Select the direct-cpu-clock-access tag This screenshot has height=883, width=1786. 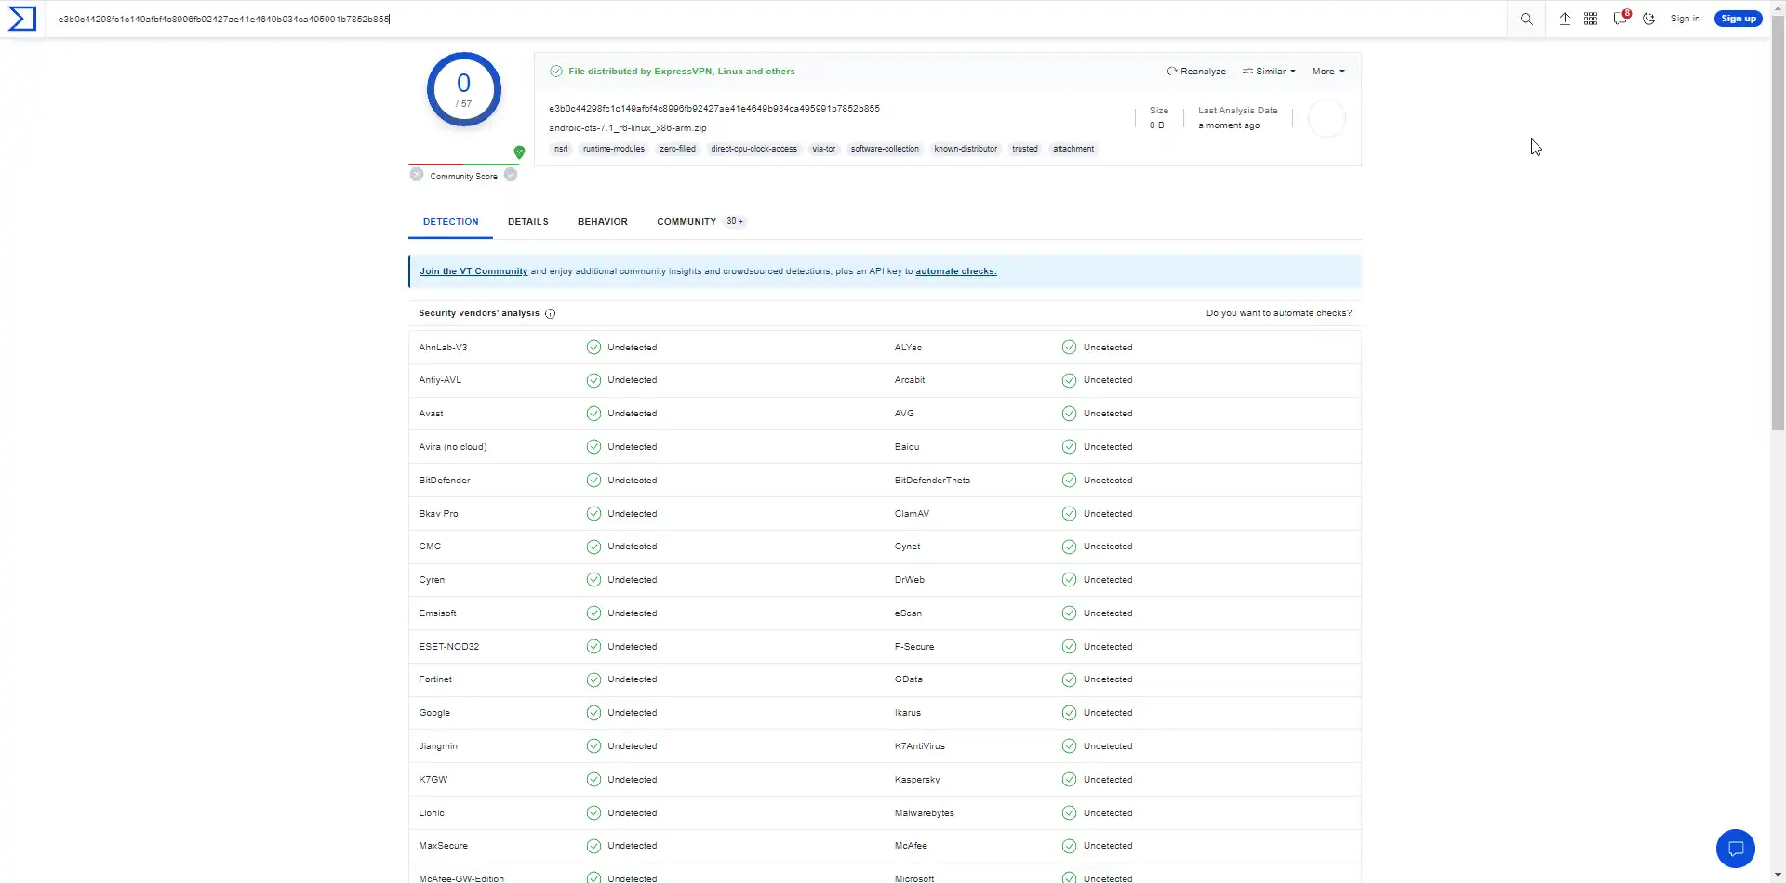(x=753, y=149)
